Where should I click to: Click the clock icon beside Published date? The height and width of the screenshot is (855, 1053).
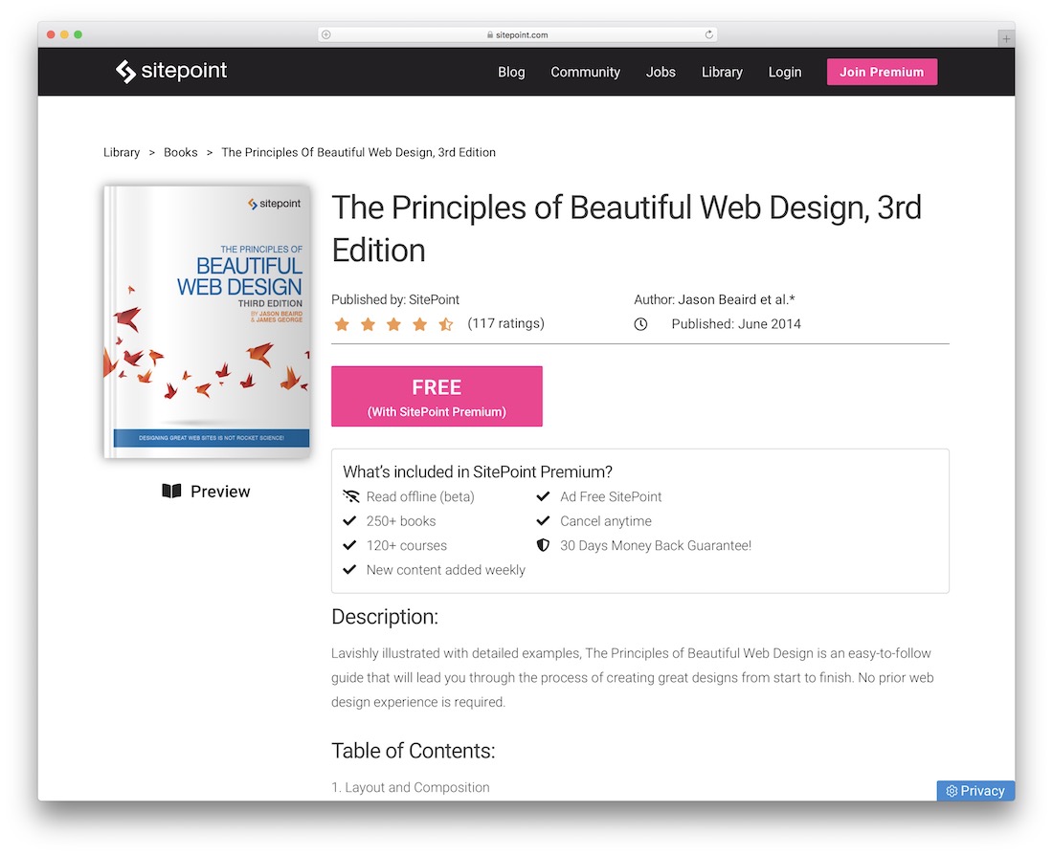[640, 324]
